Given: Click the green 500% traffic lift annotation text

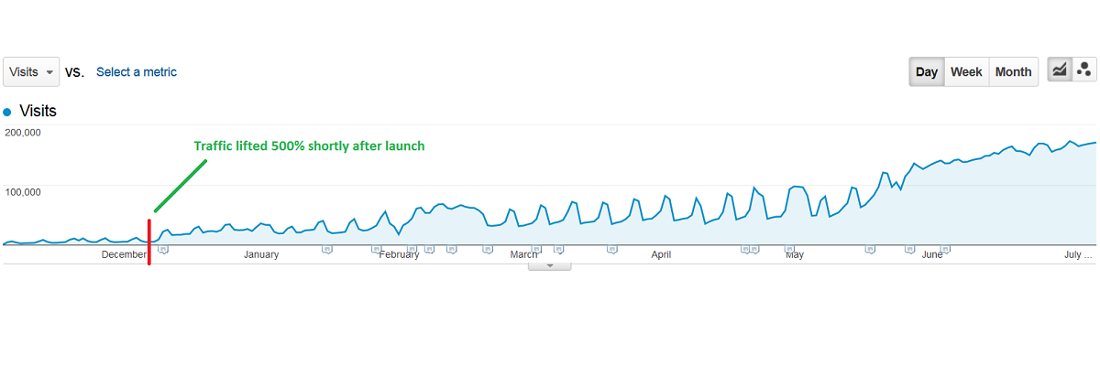Looking at the screenshot, I should [x=309, y=145].
